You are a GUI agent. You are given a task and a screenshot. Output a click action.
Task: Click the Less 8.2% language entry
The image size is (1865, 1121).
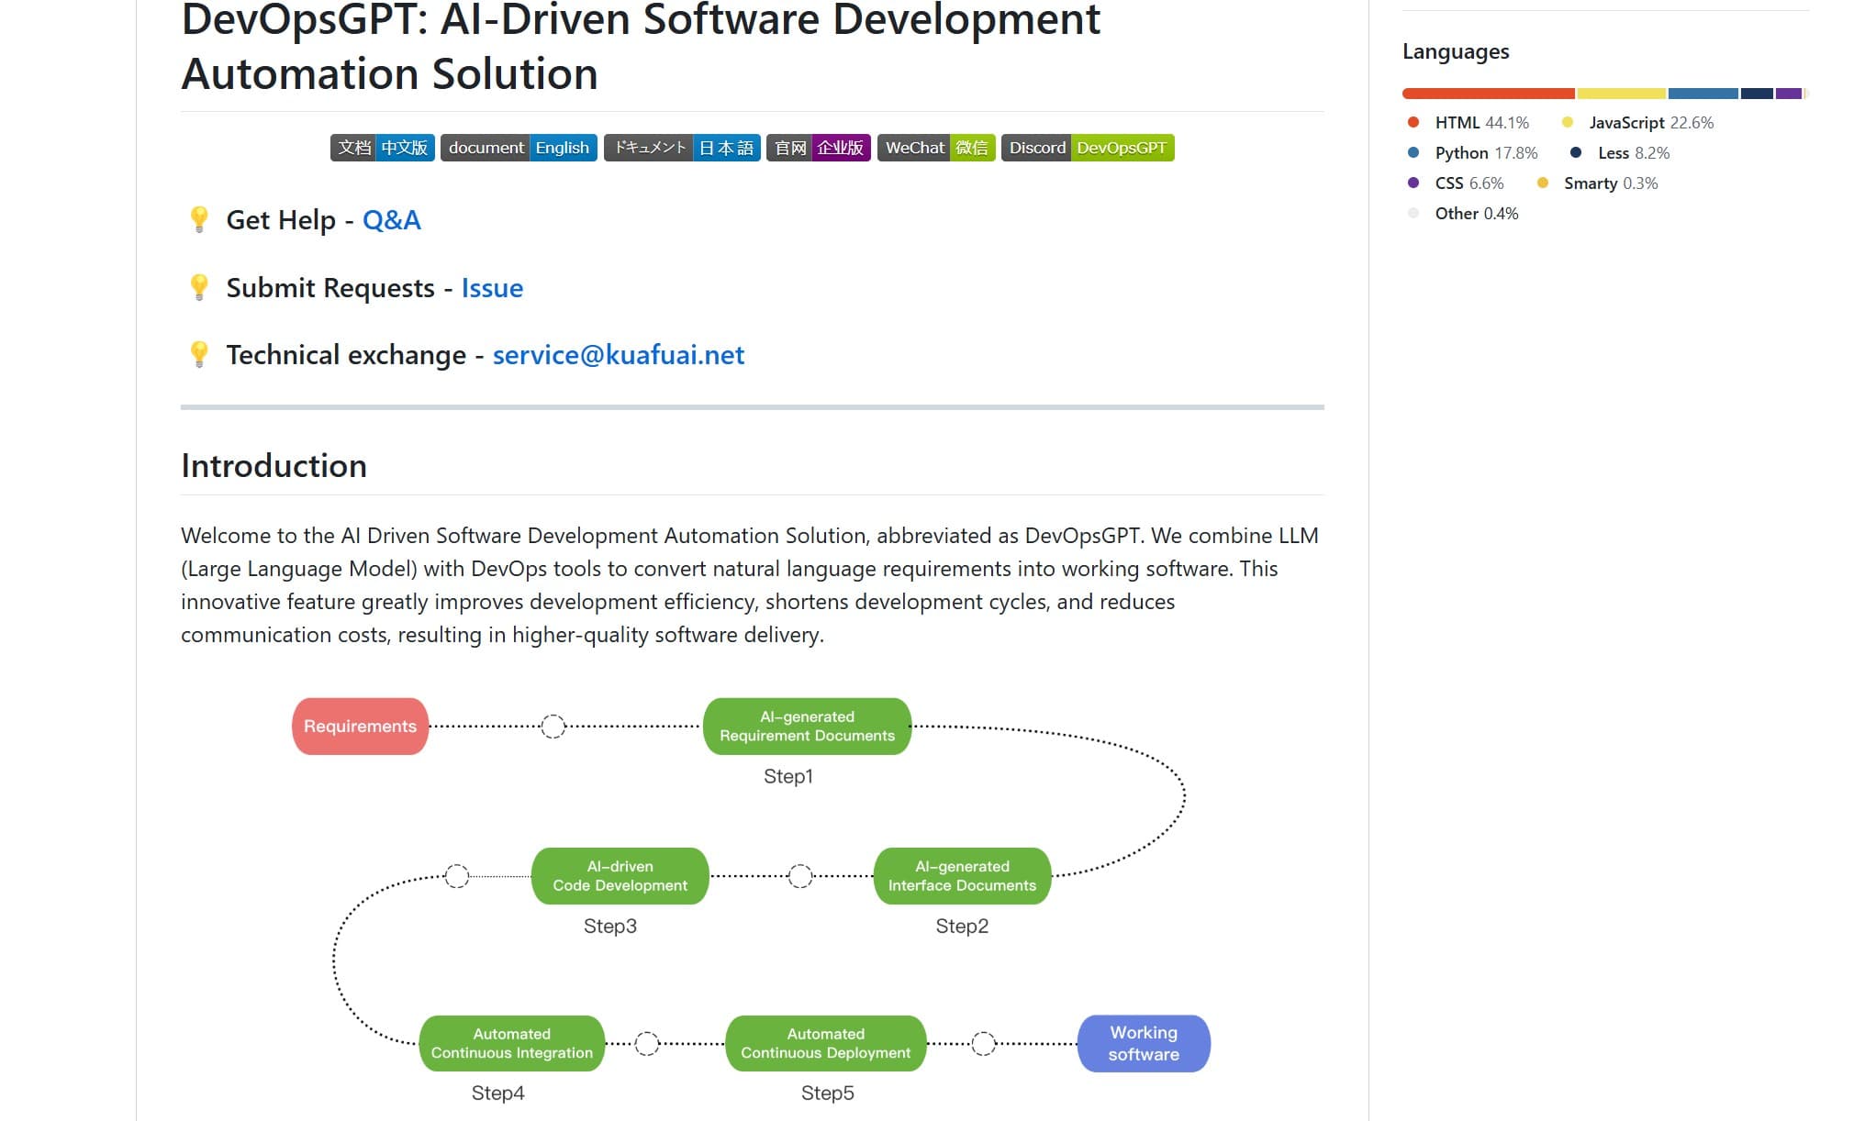coord(1620,153)
